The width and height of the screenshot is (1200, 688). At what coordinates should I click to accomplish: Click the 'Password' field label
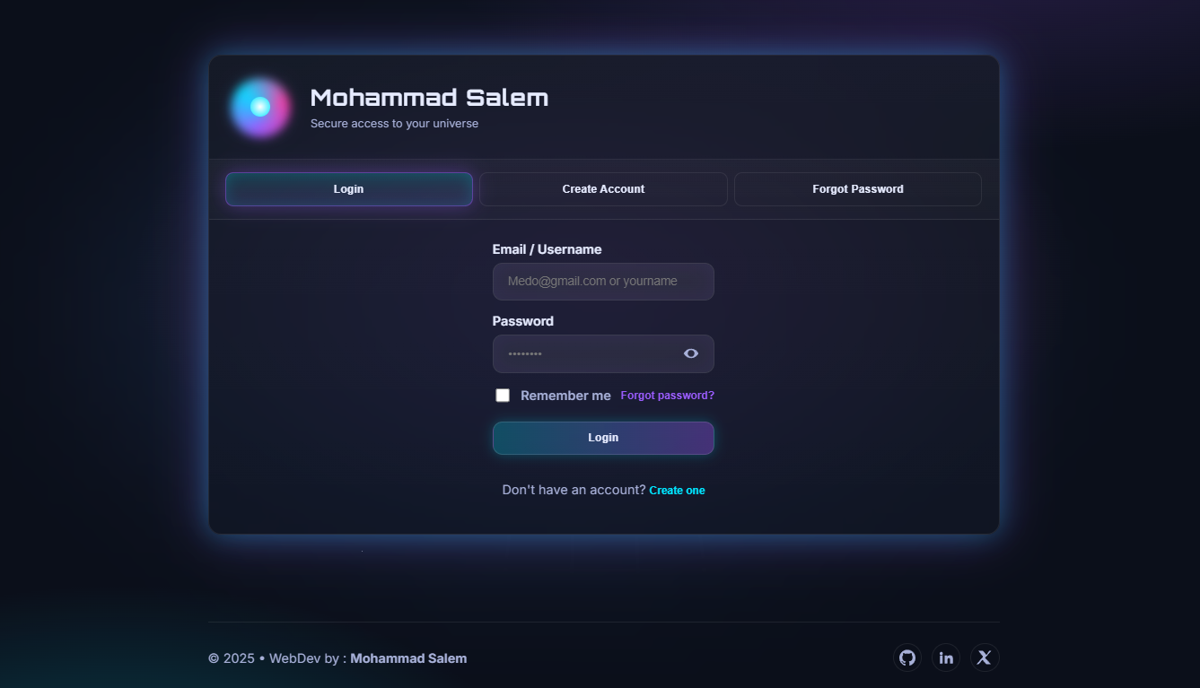[x=522, y=321]
